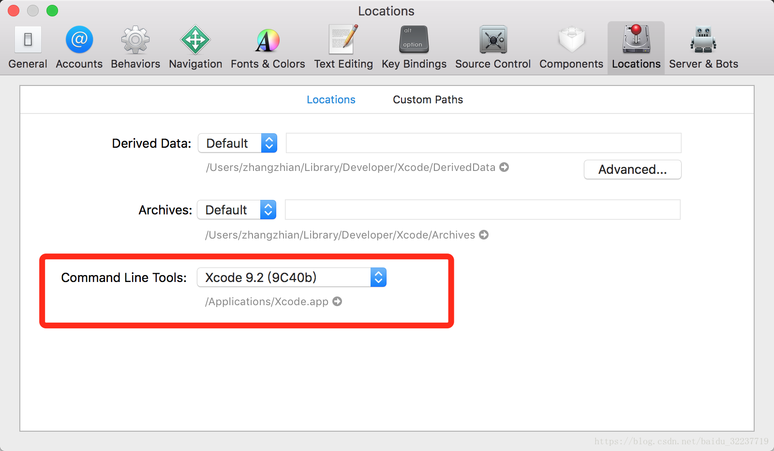Open the Accounts preferences pane
The width and height of the screenshot is (774, 451).
click(x=79, y=47)
